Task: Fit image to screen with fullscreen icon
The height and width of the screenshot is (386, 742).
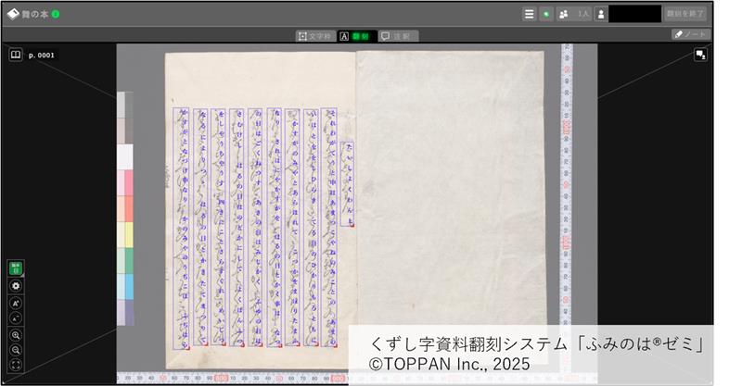Action: click(16, 366)
